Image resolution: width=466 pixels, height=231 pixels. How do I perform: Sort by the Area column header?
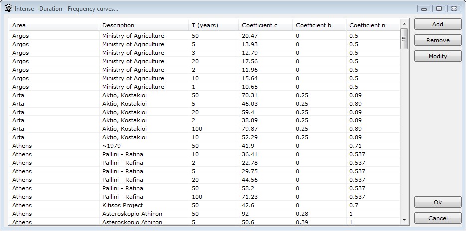[54, 25]
